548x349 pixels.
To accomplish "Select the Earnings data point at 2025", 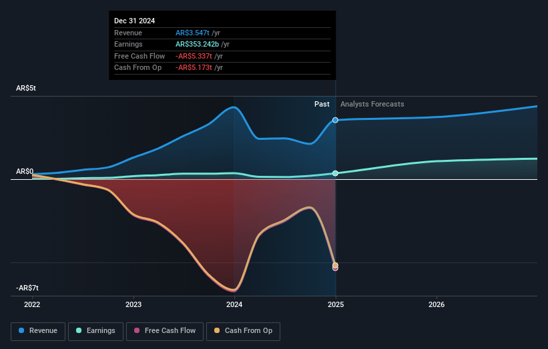I will pos(335,173).
